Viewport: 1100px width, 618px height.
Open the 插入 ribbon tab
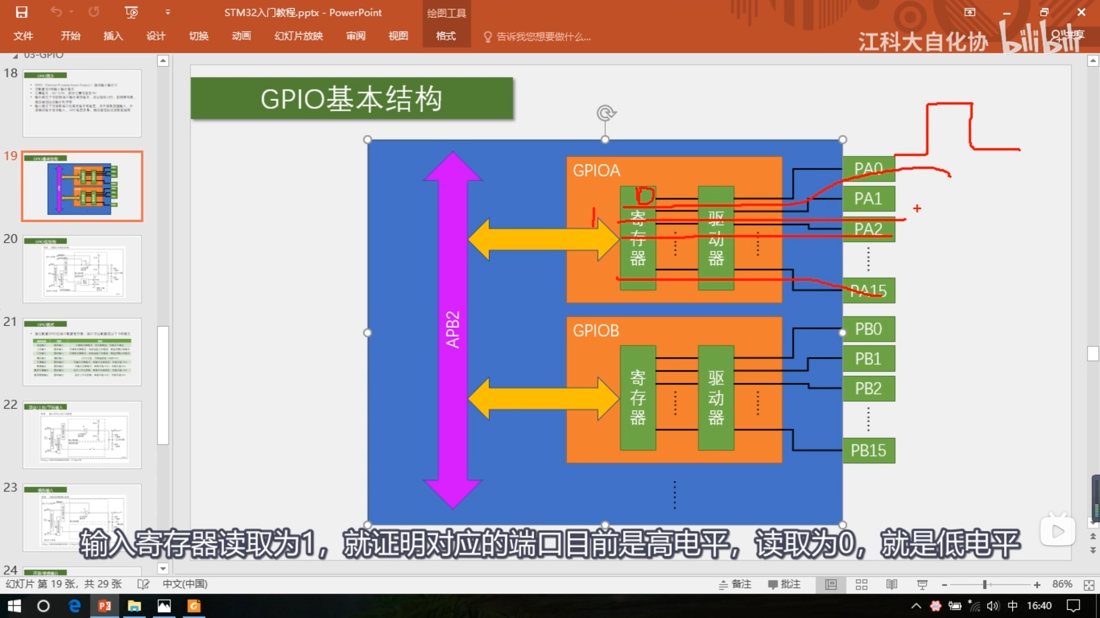(113, 36)
